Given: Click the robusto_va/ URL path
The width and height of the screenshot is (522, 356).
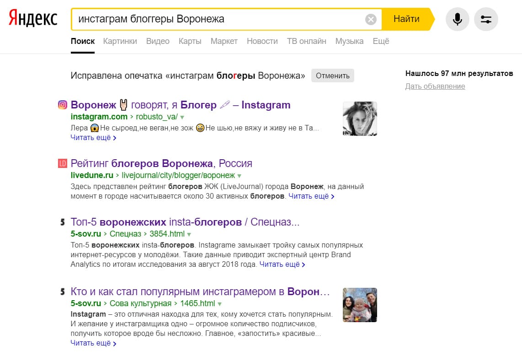Looking at the screenshot, I should pyautogui.click(x=157, y=117).
